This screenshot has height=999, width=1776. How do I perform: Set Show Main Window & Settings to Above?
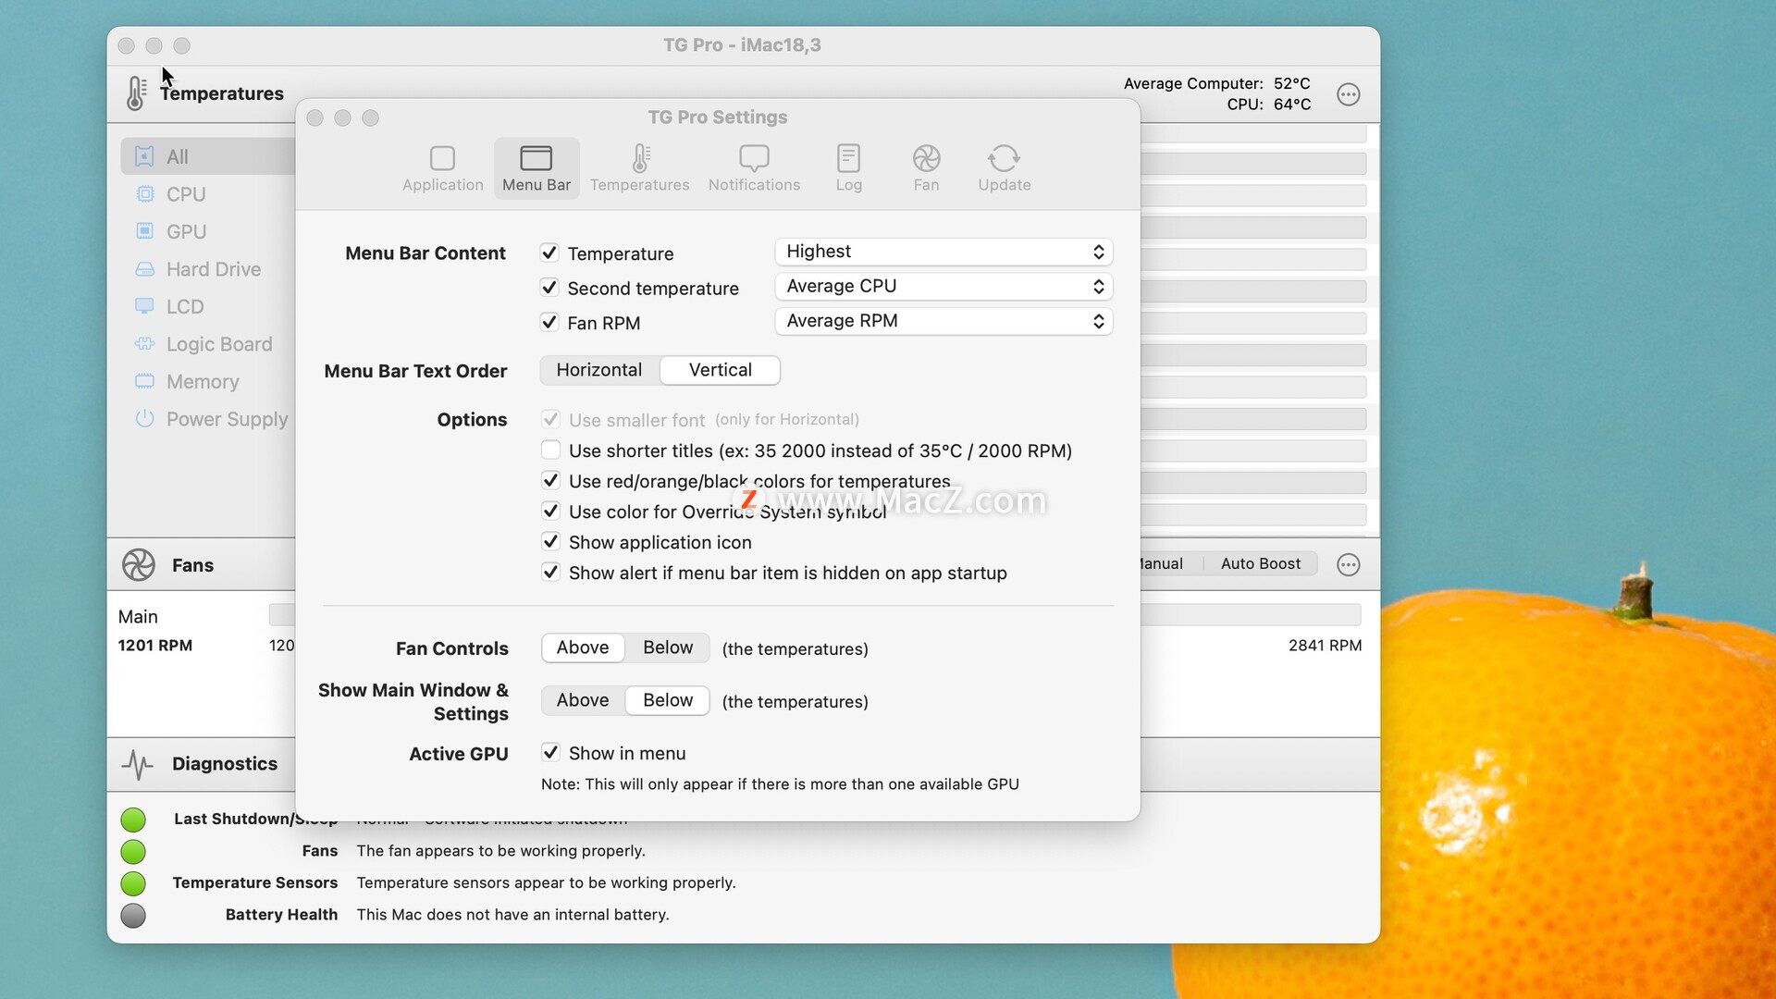[583, 700]
